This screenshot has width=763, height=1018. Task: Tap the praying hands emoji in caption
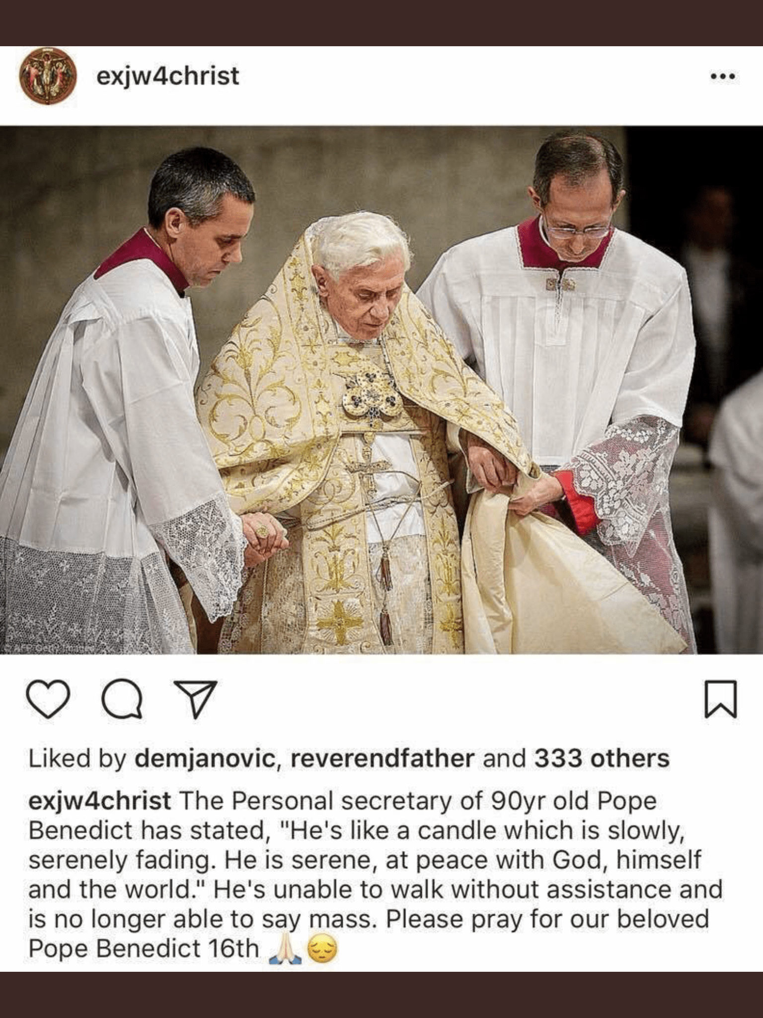tap(285, 949)
